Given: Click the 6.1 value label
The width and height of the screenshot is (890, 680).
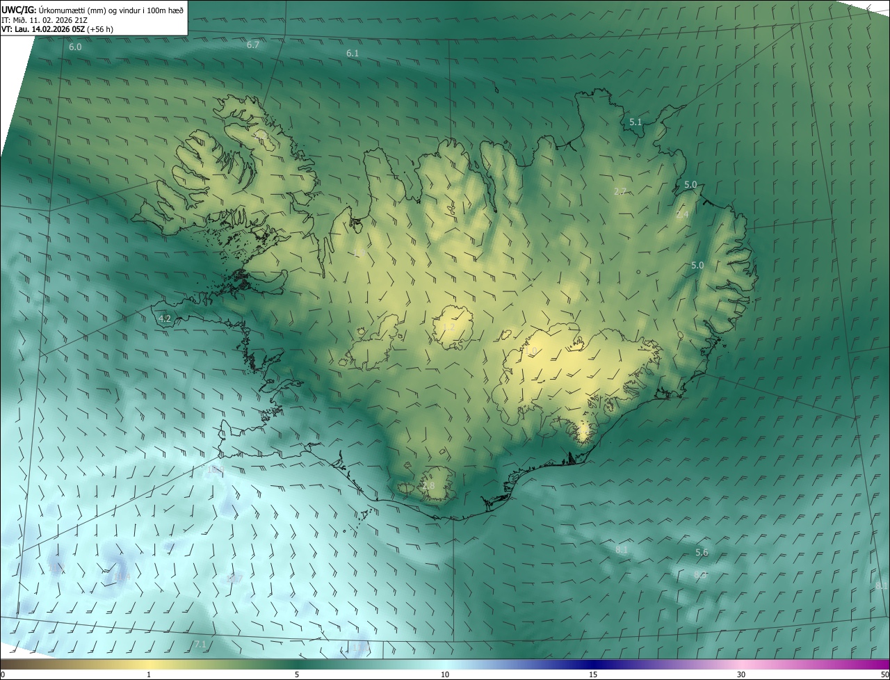Looking at the screenshot, I should pos(353,53).
